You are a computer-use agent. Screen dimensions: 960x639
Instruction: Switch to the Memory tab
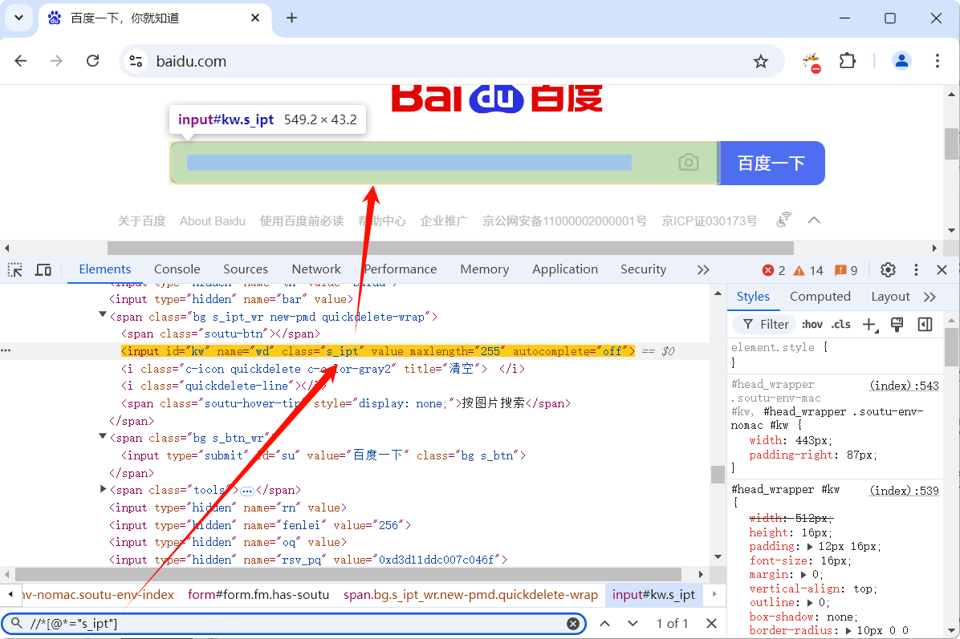tap(484, 269)
